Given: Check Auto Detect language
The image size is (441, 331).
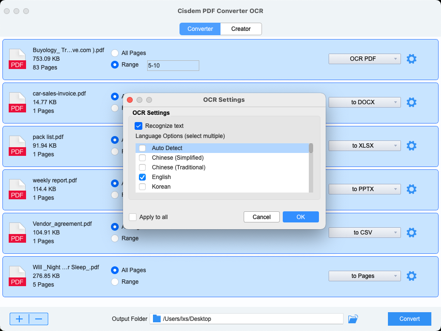Looking at the screenshot, I should point(142,148).
